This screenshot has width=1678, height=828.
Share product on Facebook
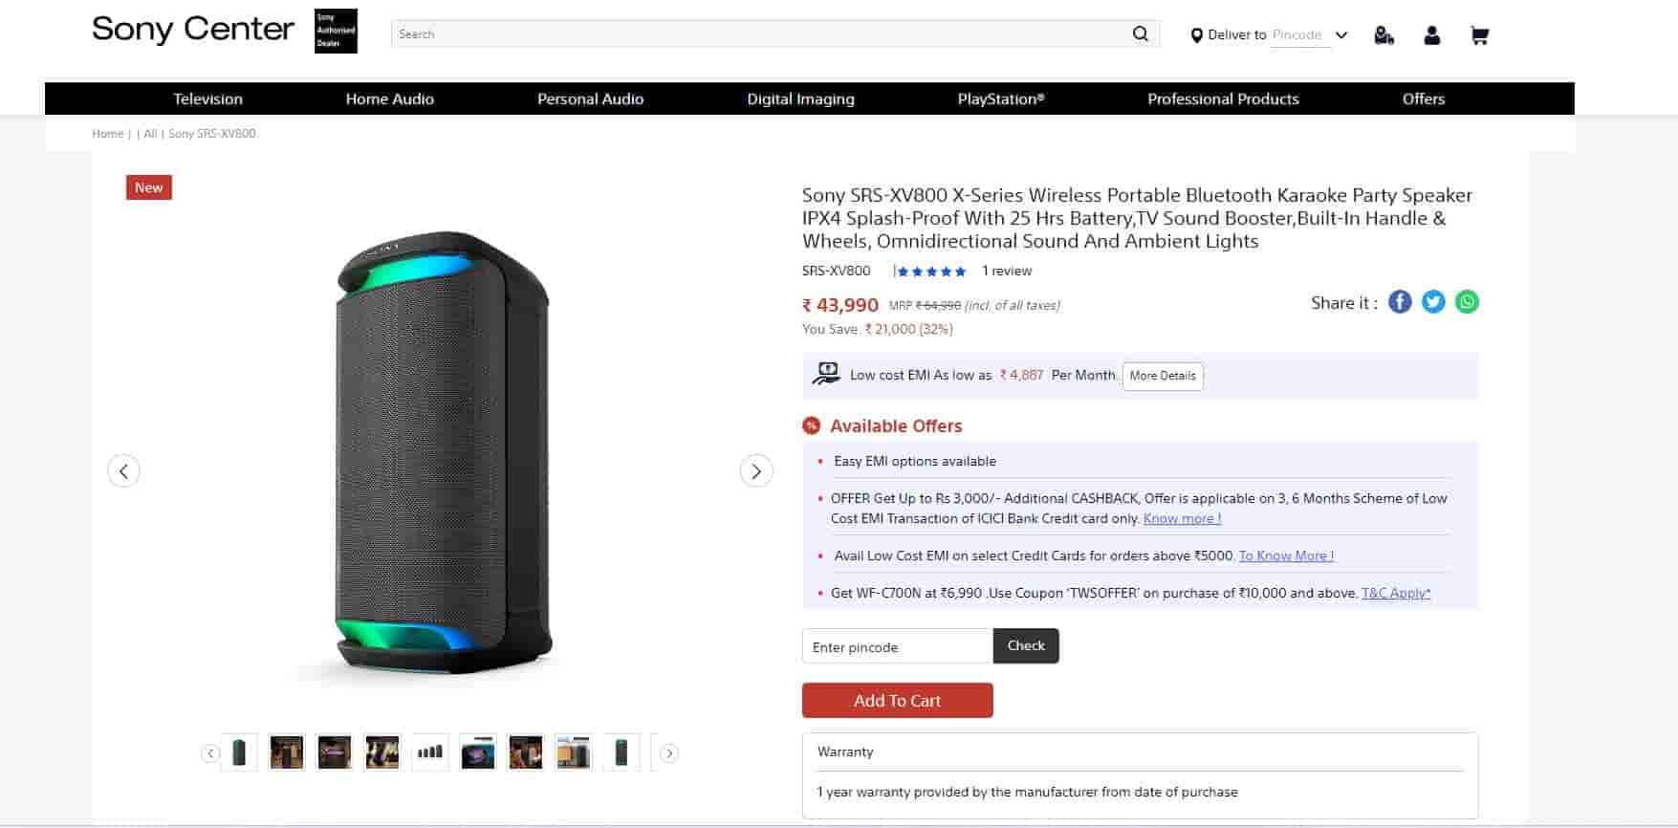[1400, 302]
